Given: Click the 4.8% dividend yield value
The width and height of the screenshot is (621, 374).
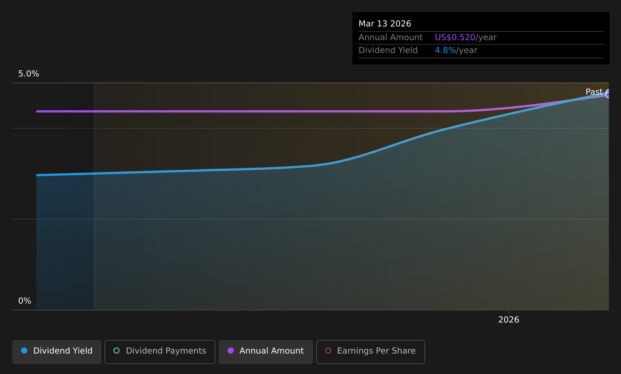Looking at the screenshot, I should coord(445,50).
